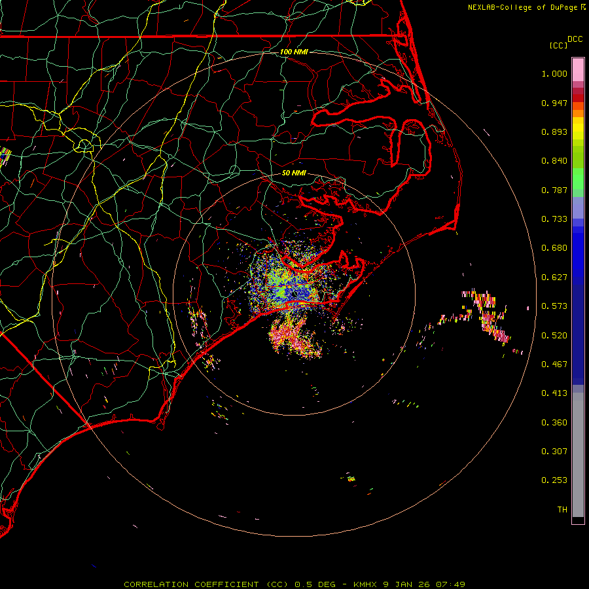This screenshot has width=589, height=589.
Task: Pick the 0.840 scale label
Action: point(554,161)
